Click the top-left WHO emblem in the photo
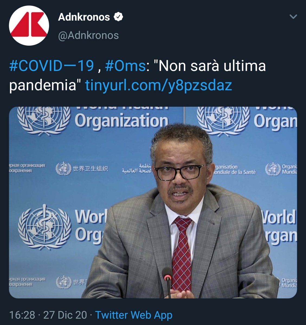Screen dimensions: 306x325 pyautogui.click(x=43, y=118)
